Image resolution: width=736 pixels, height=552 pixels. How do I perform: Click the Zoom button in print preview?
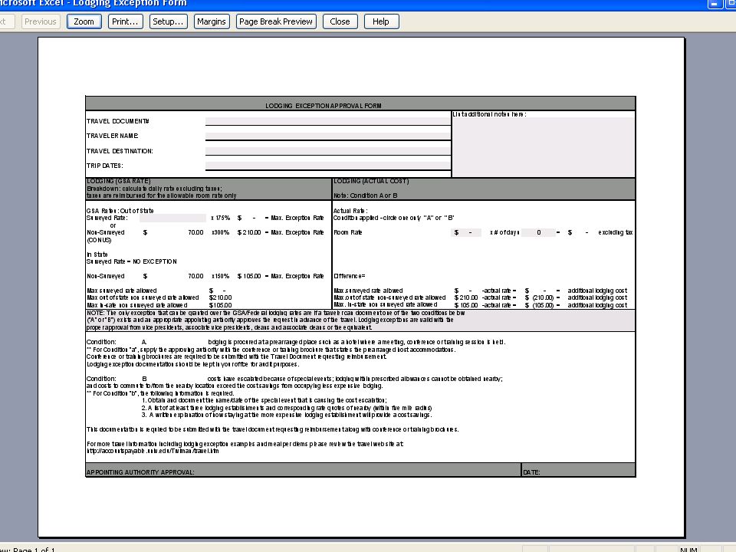pyautogui.click(x=84, y=21)
